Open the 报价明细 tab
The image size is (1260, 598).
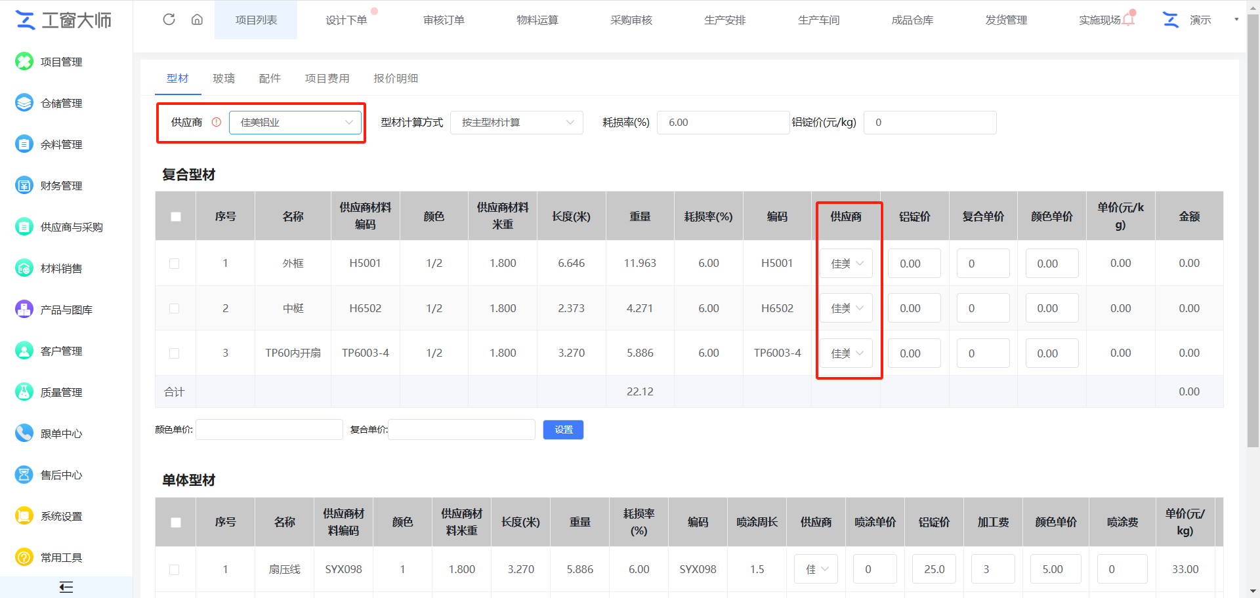click(396, 79)
